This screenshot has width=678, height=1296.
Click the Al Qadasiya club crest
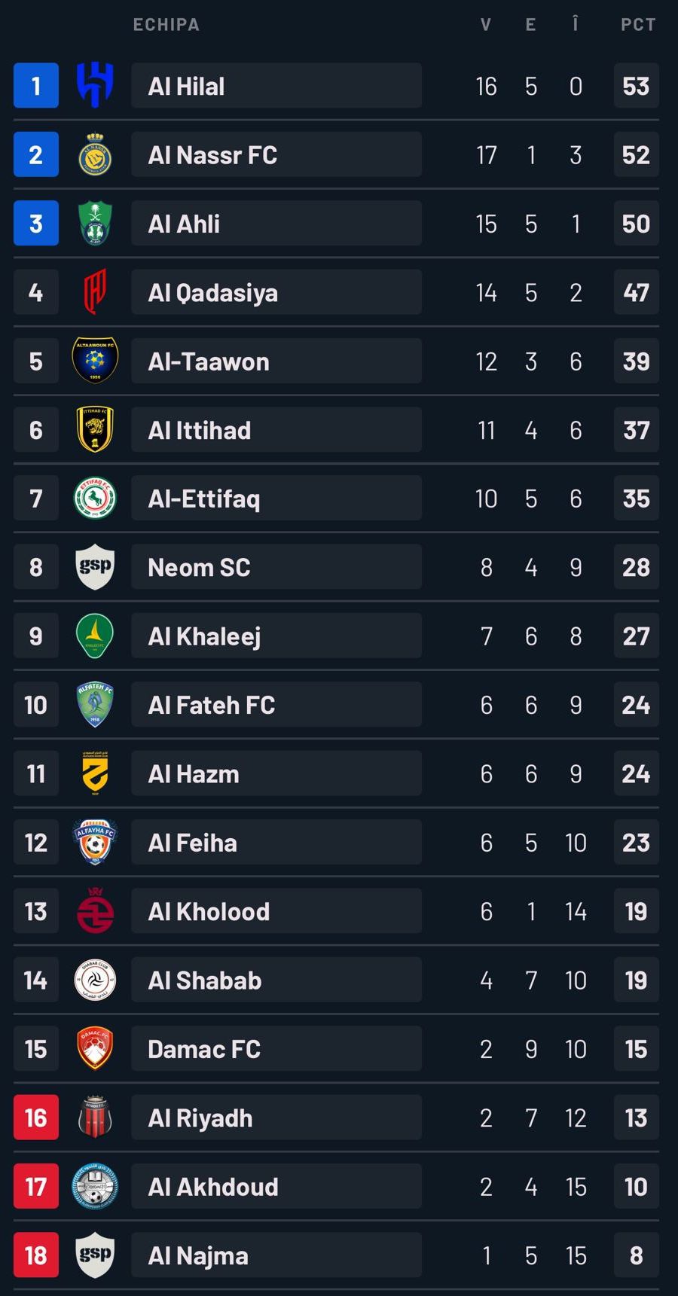coord(96,291)
